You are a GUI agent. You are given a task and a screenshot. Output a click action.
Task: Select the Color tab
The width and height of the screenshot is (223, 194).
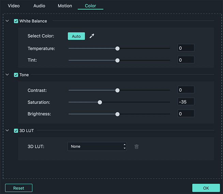(90, 6)
